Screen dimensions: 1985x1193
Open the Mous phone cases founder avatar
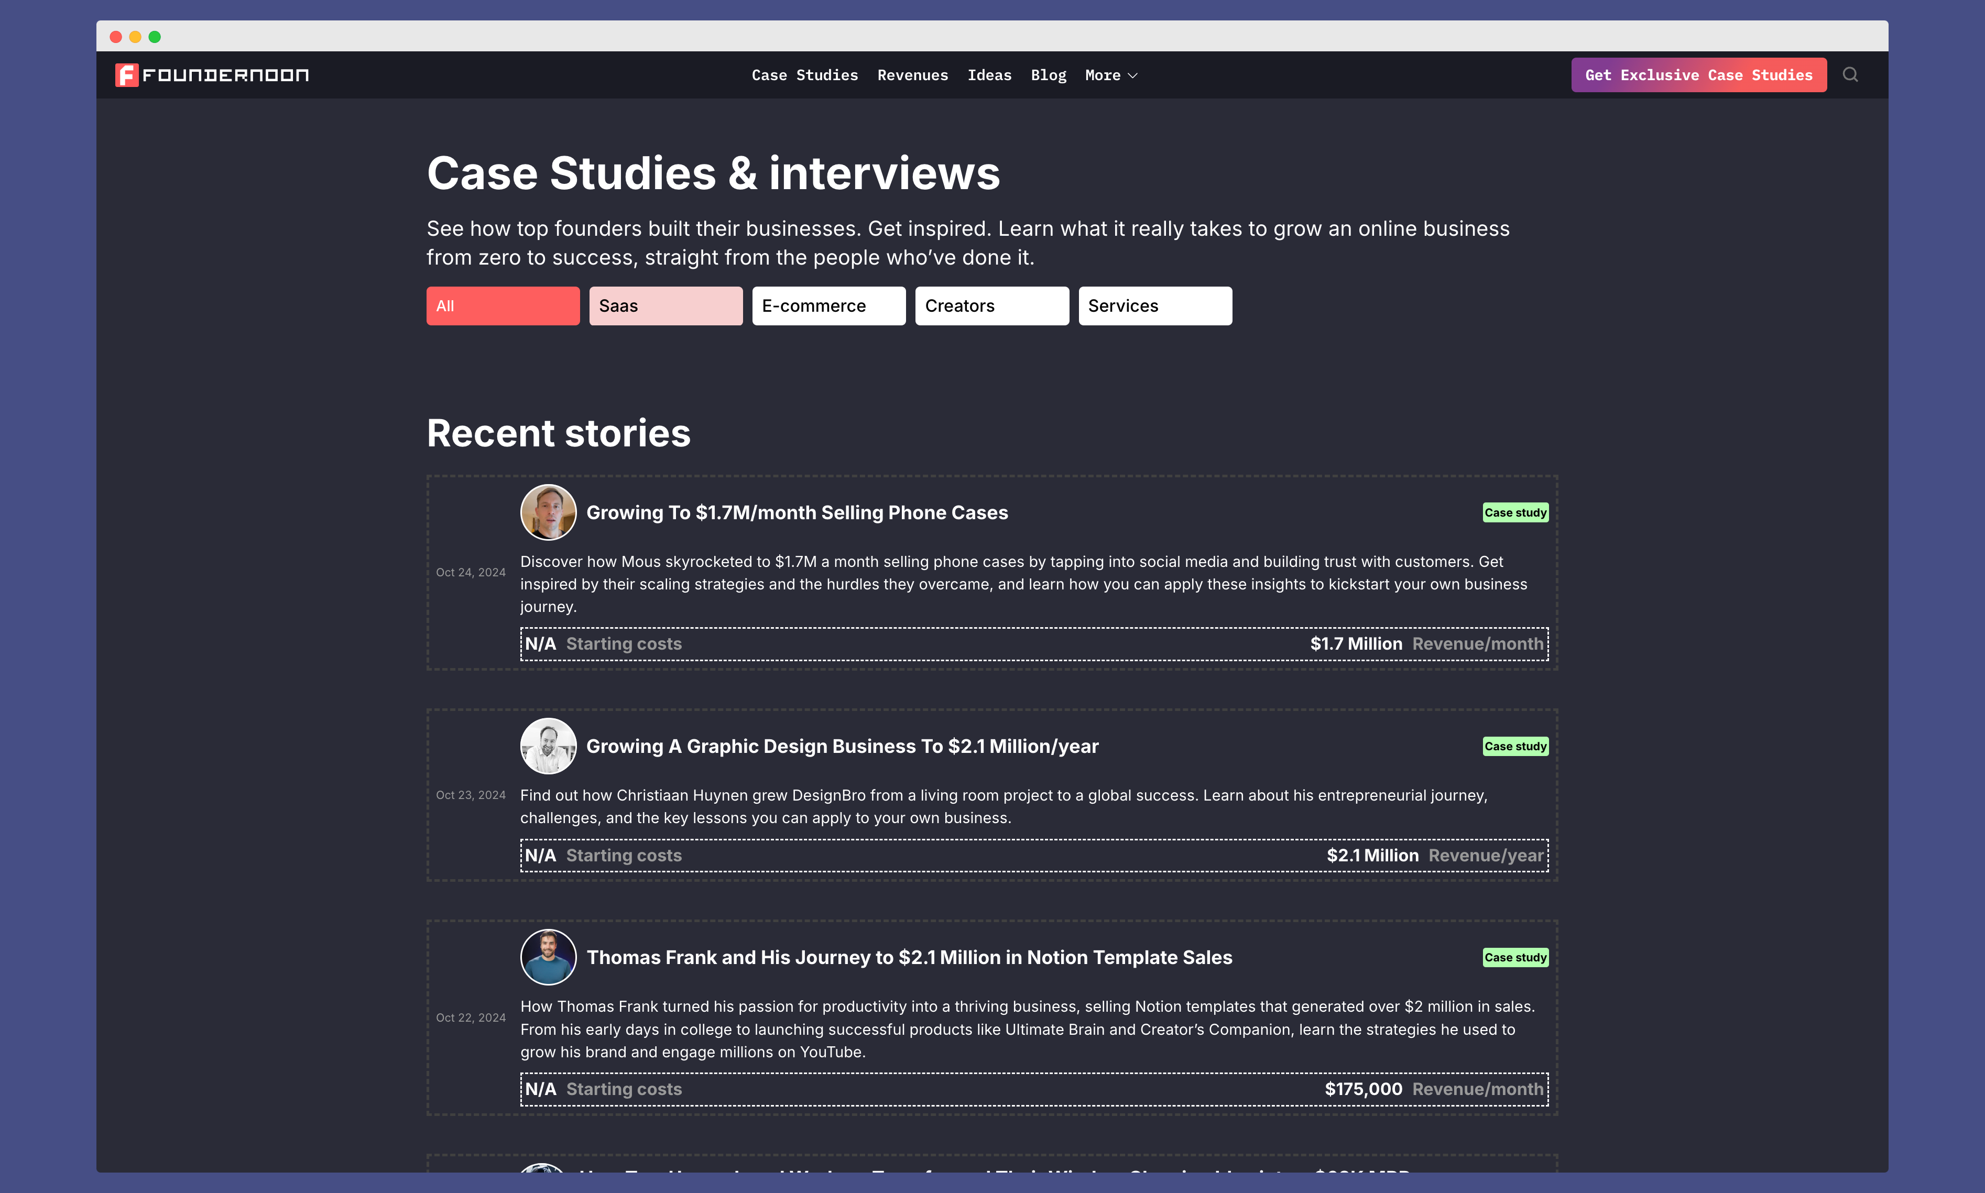(x=548, y=512)
